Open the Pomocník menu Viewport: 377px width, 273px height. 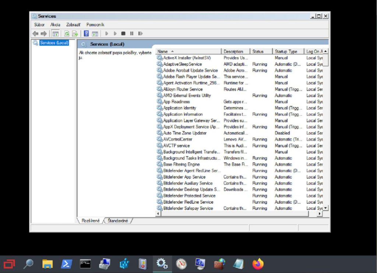[x=95, y=25]
